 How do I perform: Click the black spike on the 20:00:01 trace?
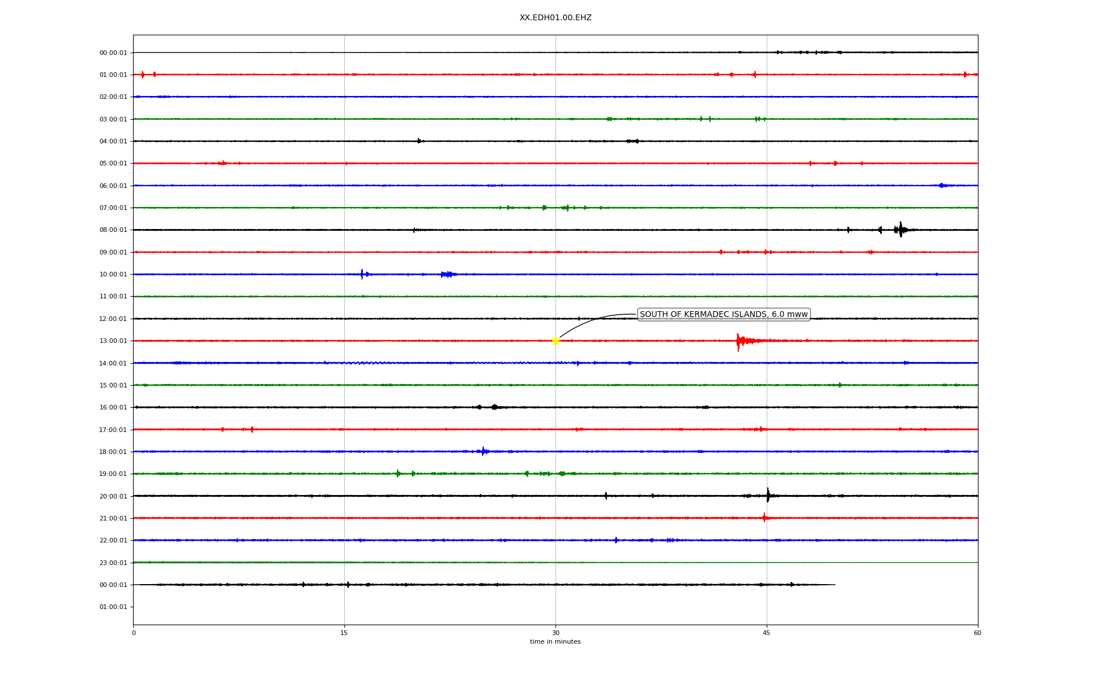click(768, 496)
